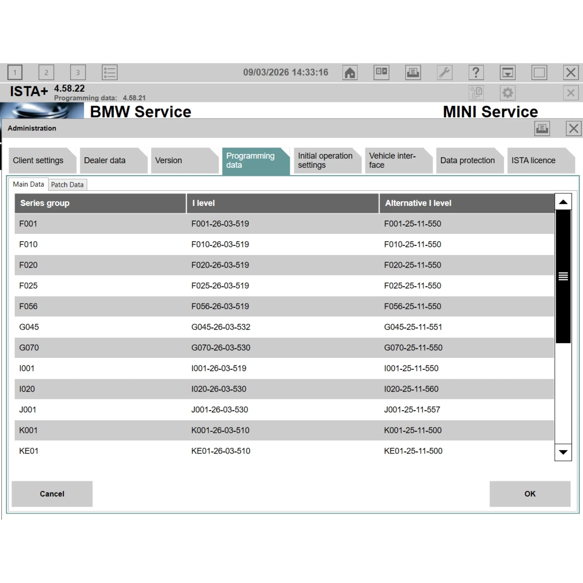
Task: Open the Dealer data tab
Action: pyautogui.click(x=105, y=160)
